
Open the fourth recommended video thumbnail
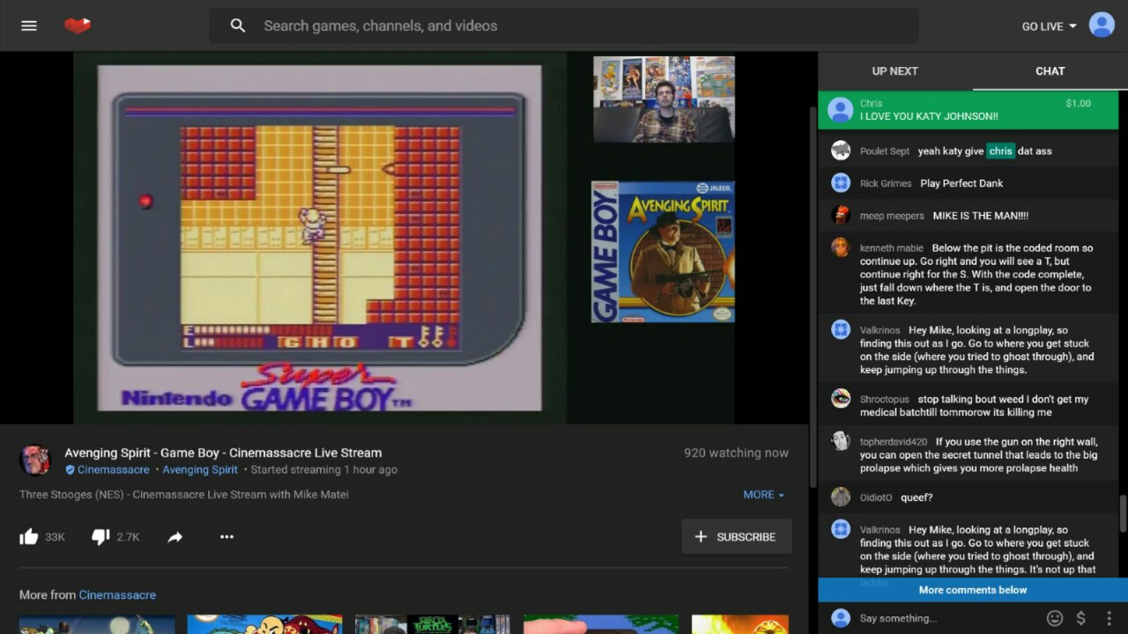(601, 624)
